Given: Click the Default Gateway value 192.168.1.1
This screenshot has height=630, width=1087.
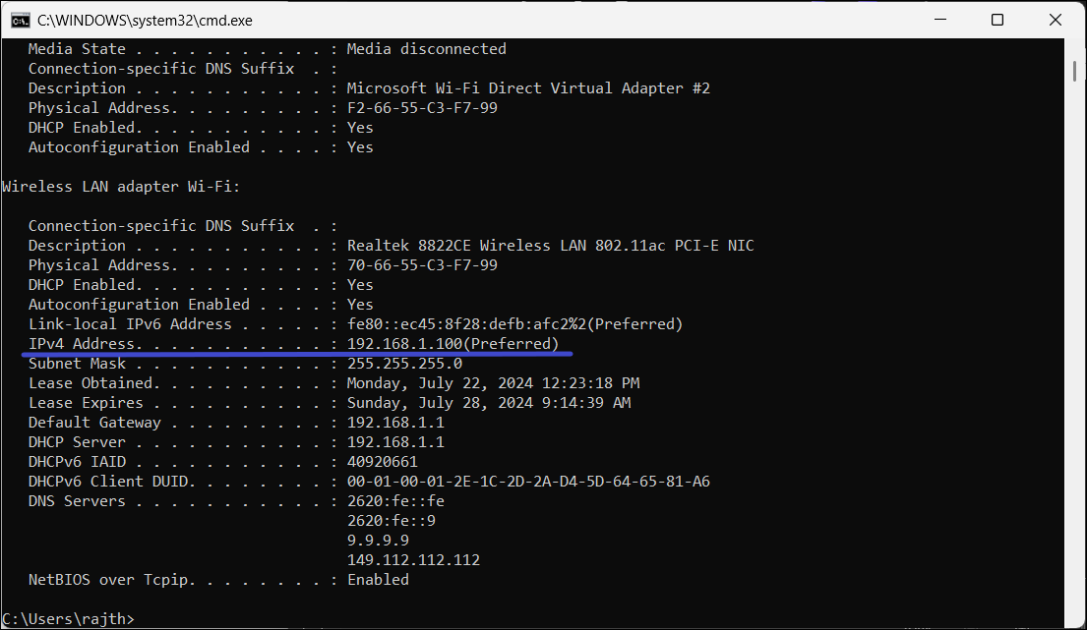Looking at the screenshot, I should [x=395, y=423].
